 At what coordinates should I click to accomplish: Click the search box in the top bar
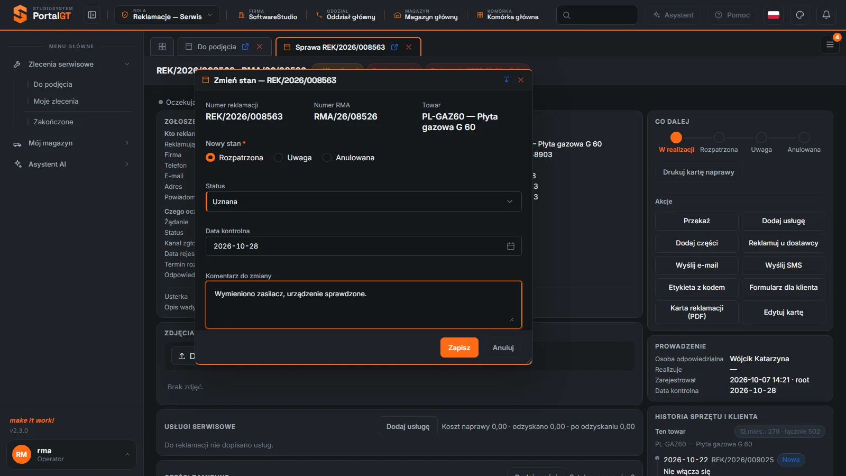[597, 15]
